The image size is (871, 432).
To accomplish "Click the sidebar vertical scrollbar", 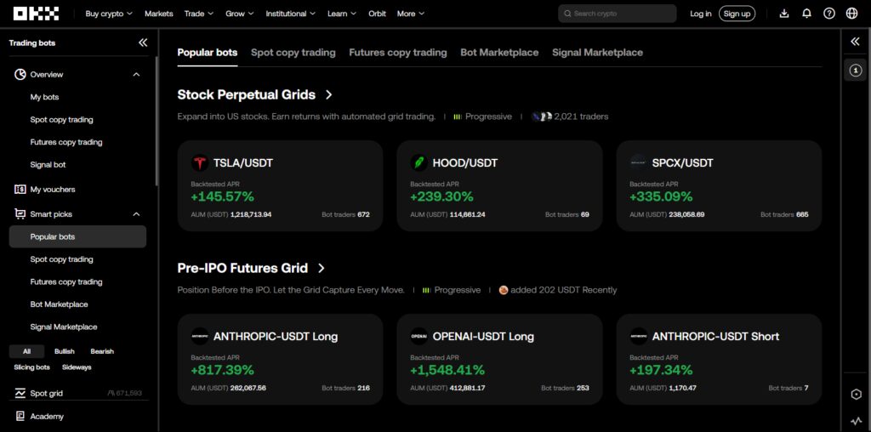I will coord(157,121).
